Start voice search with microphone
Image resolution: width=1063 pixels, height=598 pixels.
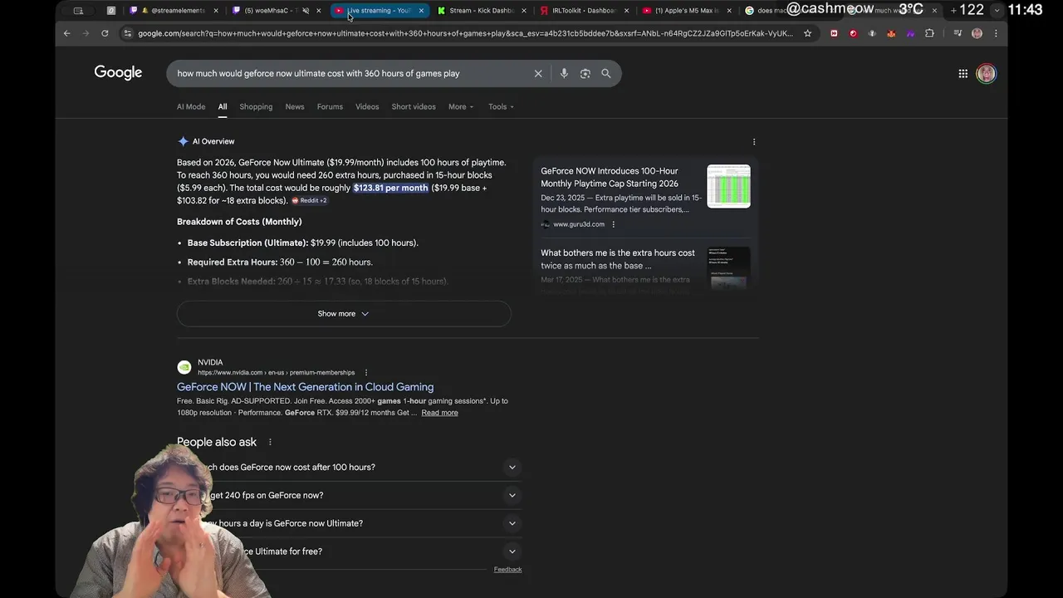[x=564, y=73]
